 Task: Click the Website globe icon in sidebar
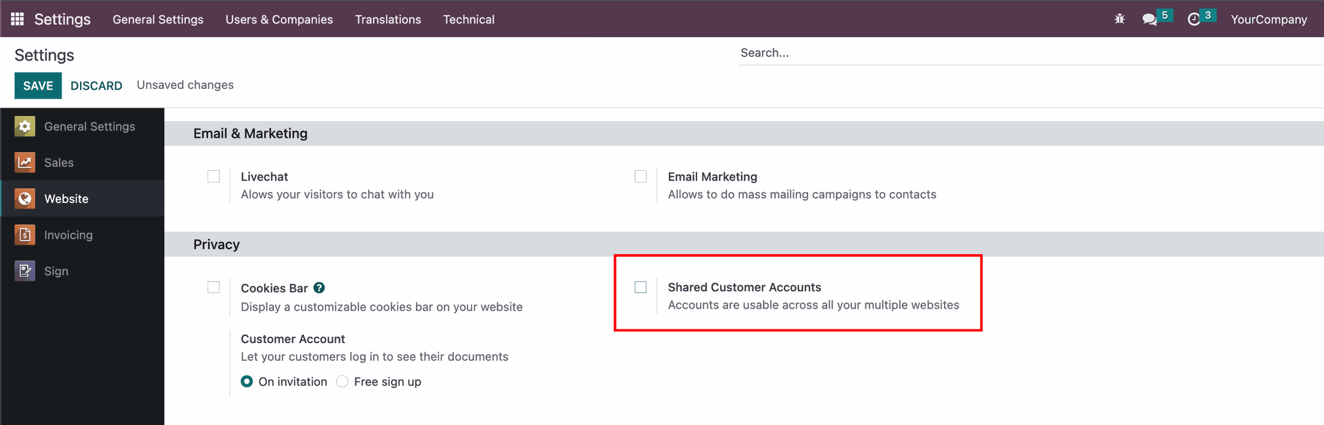[25, 199]
